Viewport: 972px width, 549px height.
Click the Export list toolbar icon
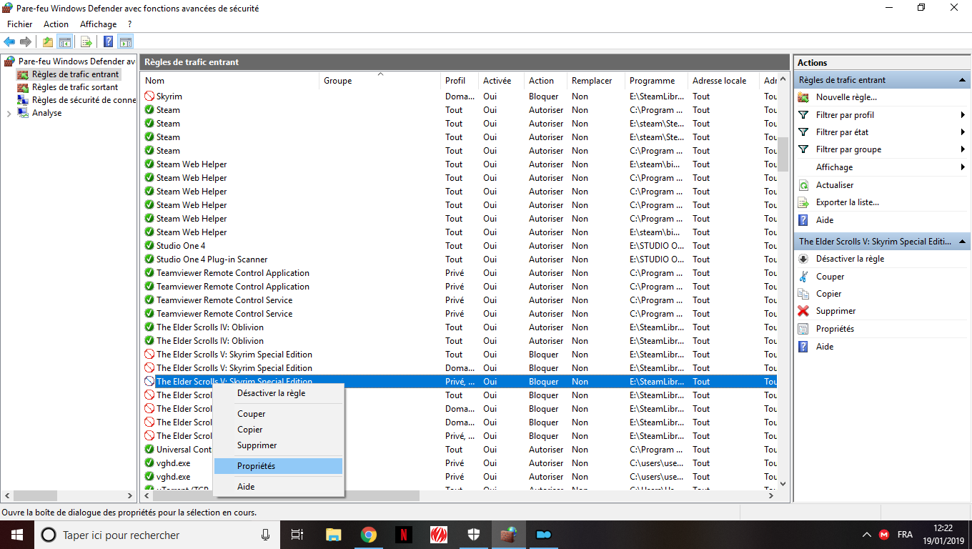(86, 42)
